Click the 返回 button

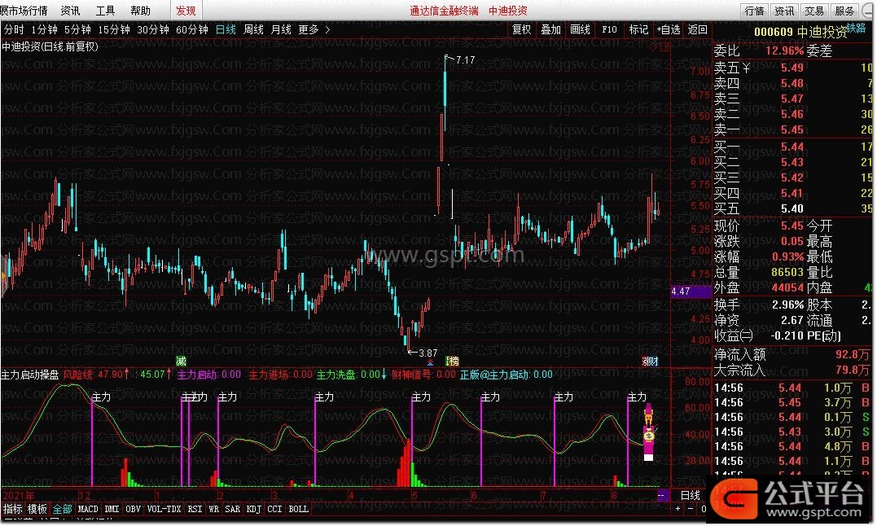click(698, 29)
